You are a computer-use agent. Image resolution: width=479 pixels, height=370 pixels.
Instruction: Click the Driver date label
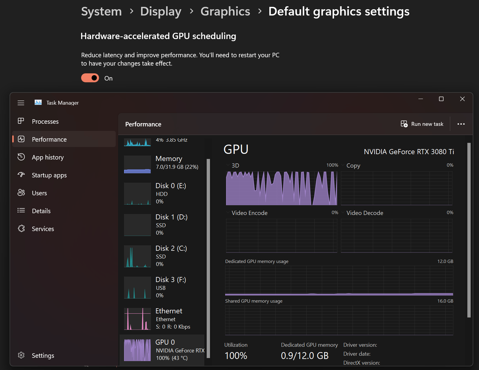pyautogui.click(x=357, y=354)
